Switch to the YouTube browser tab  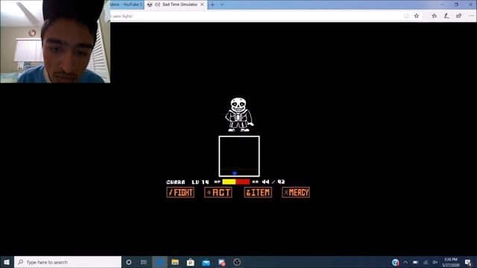pos(127,4)
